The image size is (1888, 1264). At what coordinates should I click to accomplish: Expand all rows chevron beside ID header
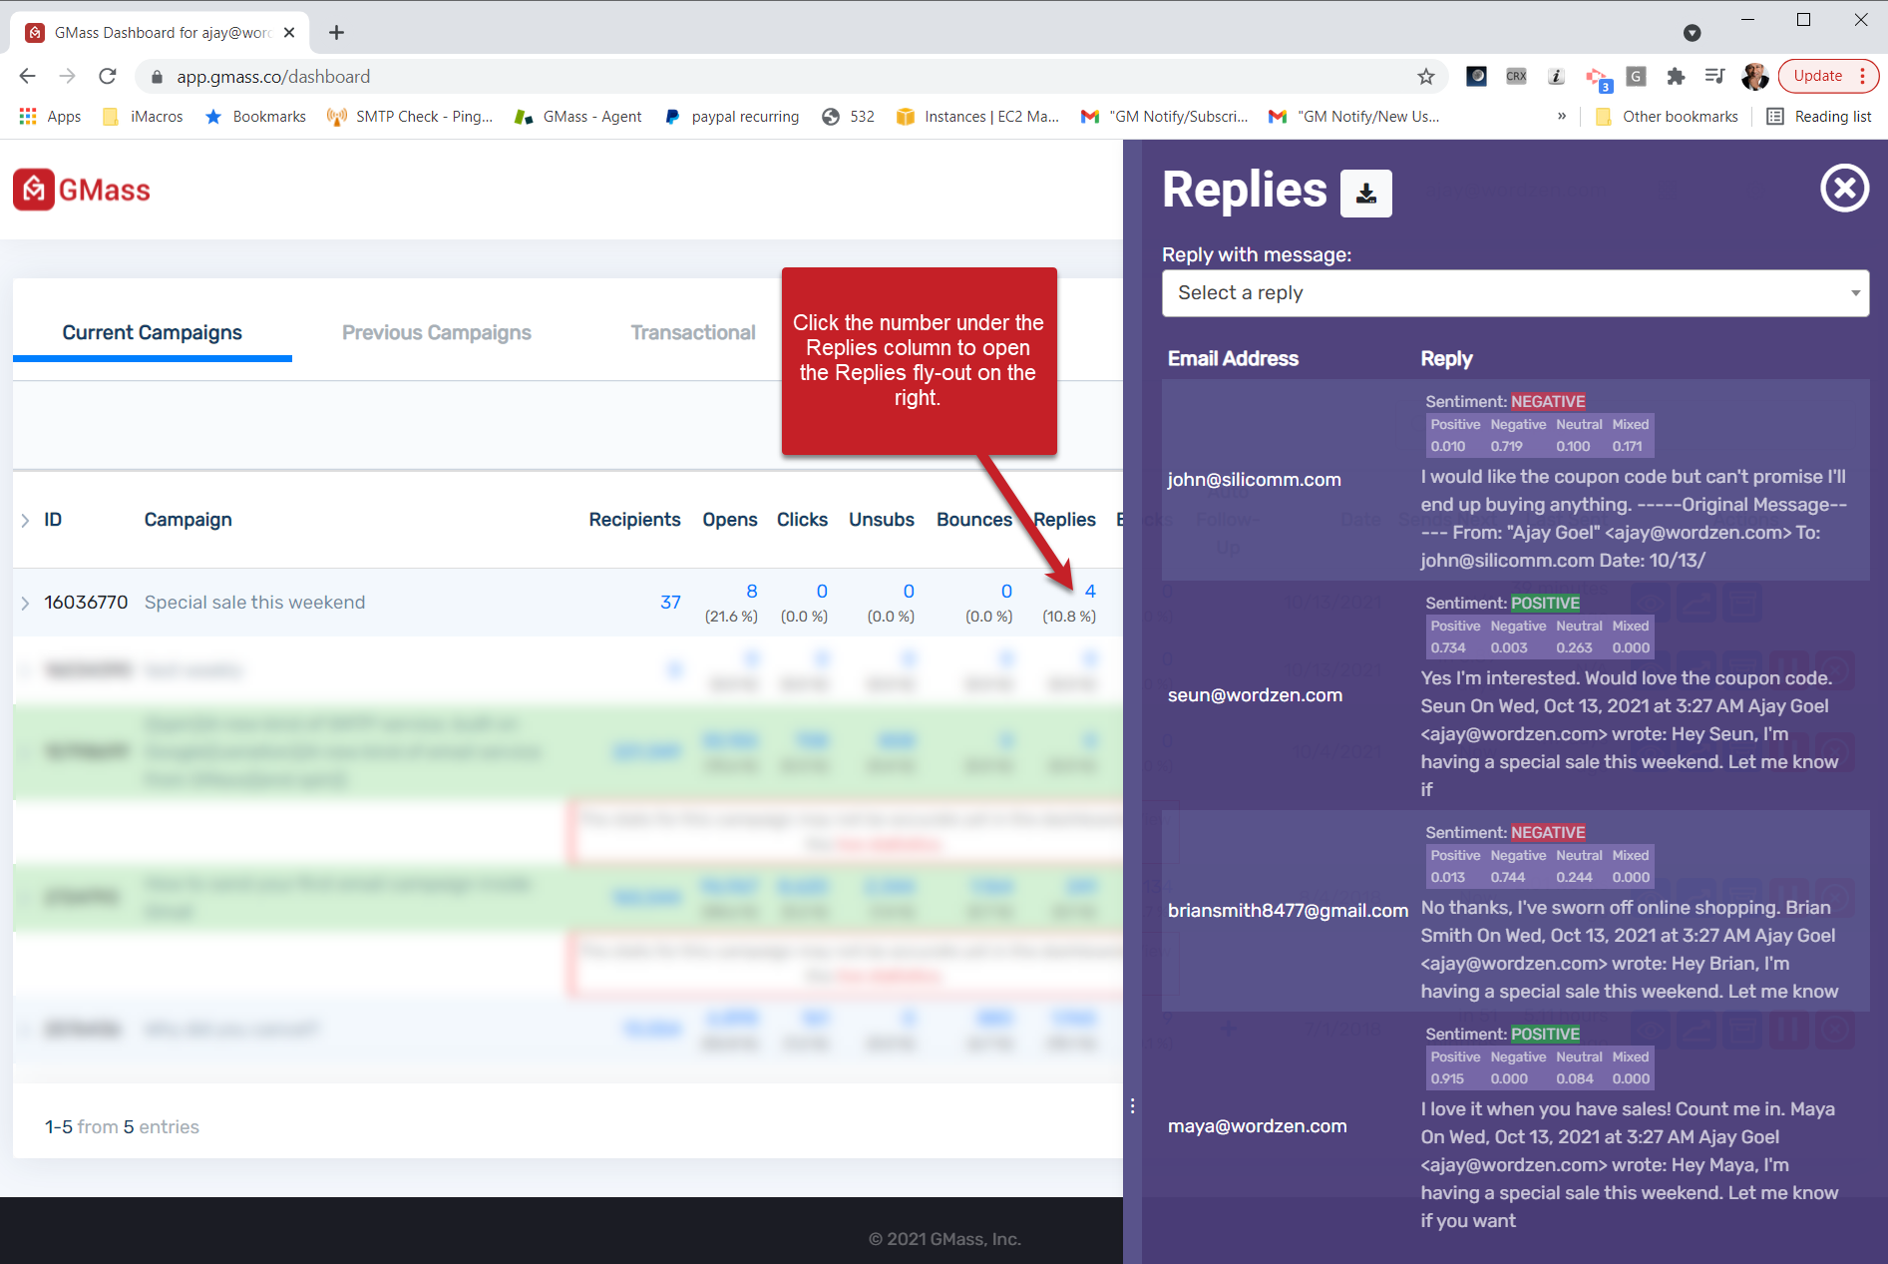[x=25, y=520]
